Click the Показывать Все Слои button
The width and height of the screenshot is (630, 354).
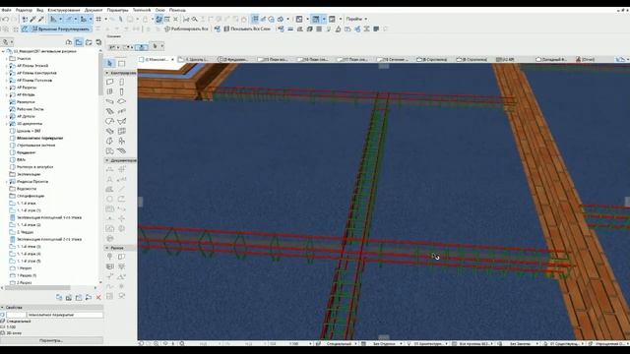click(x=247, y=29)
